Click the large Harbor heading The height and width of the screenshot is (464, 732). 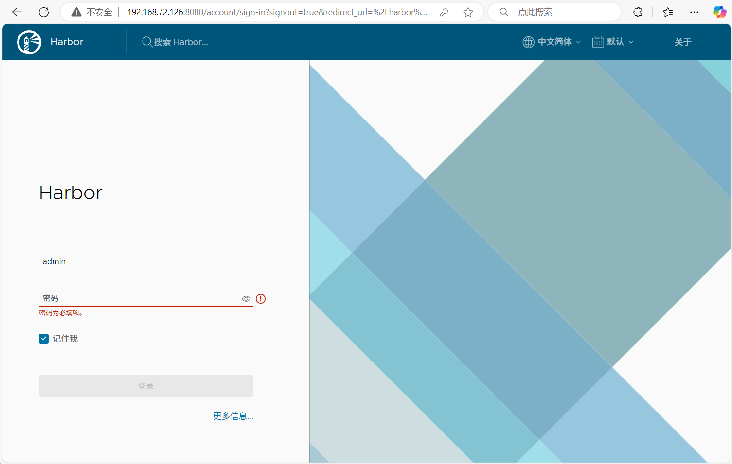pyautogui.click(x=71, y=193)
